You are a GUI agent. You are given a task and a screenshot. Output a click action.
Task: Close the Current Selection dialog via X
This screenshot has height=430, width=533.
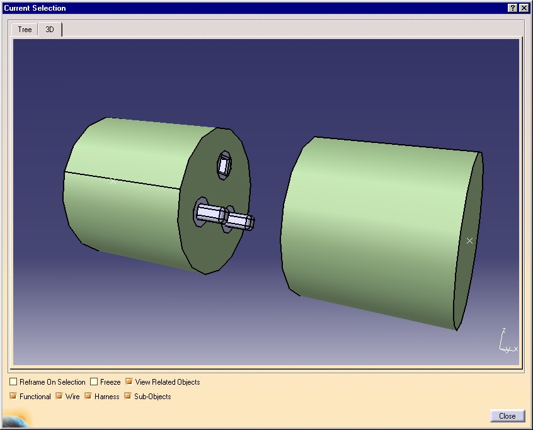[x=524, y=8]
